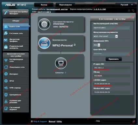
Task: Open IPv6 globe icon in sidebar
Action: click(x=6, y=81)
